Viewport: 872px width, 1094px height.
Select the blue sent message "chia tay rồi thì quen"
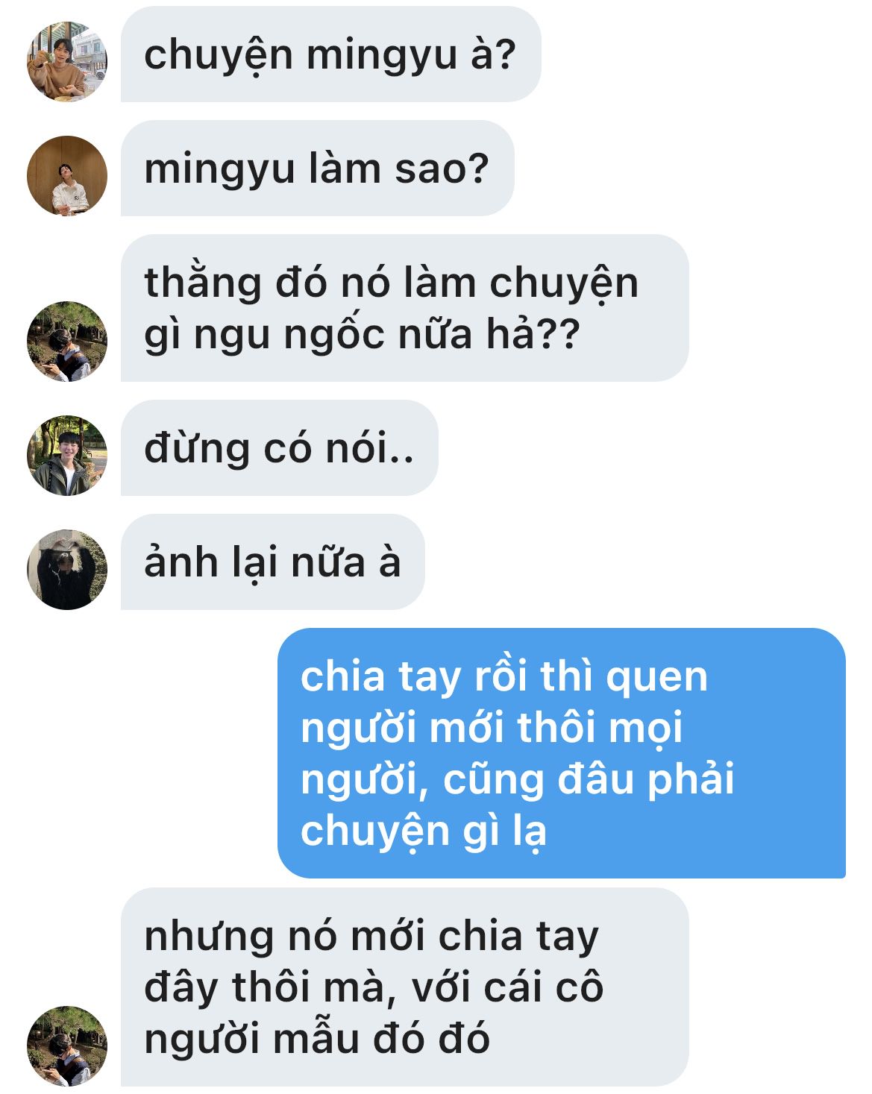(x=562, y=753)
